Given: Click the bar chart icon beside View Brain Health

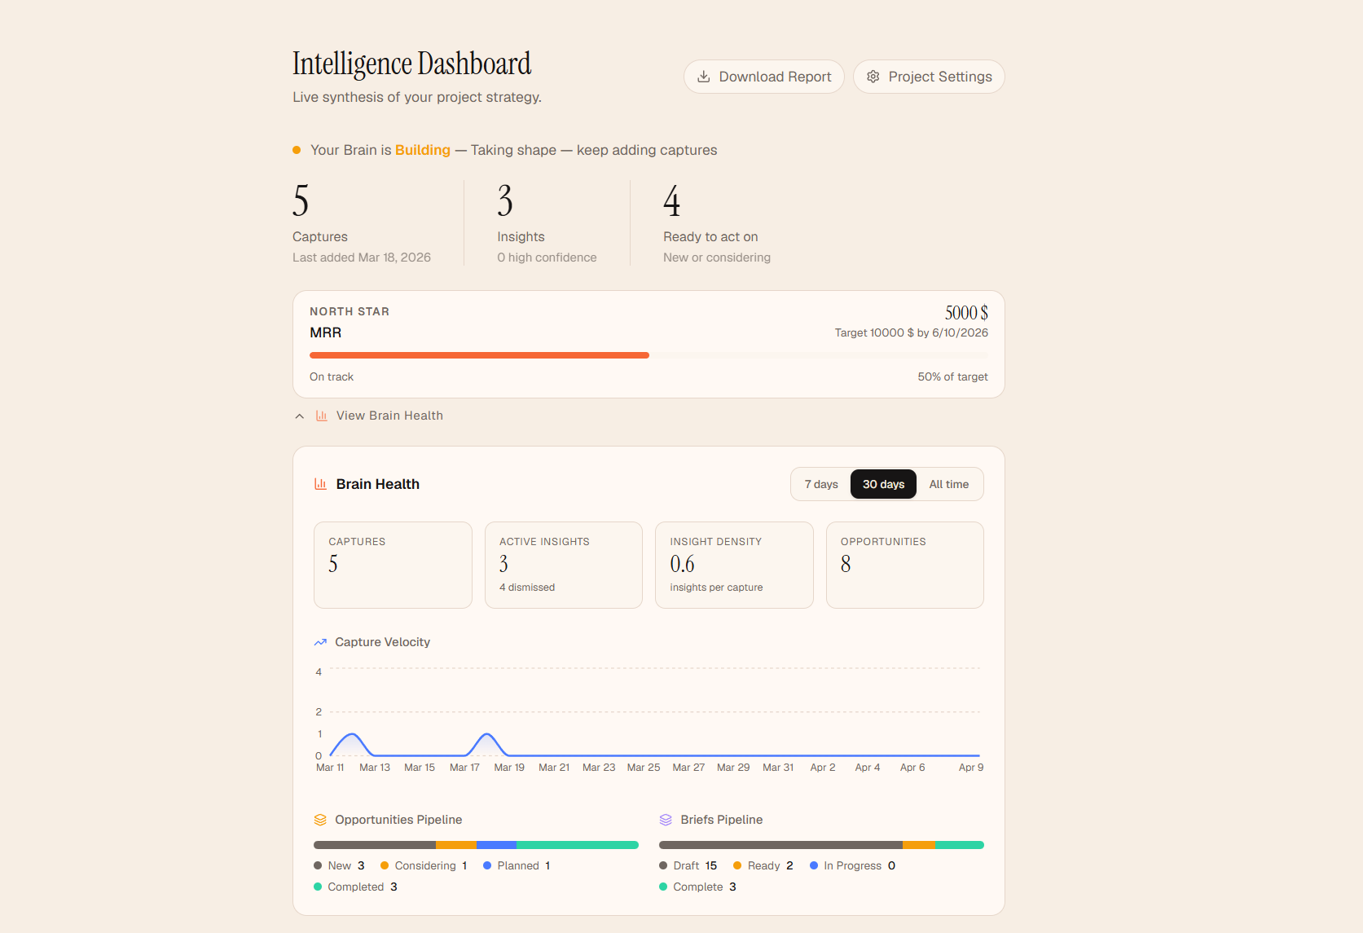Looking at the screenshot, I should (x=322, y=416).
